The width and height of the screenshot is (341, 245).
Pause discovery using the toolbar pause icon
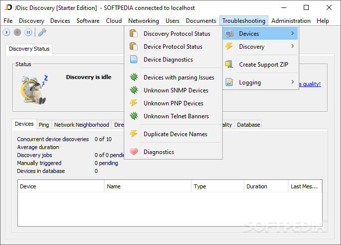point(28,32)
